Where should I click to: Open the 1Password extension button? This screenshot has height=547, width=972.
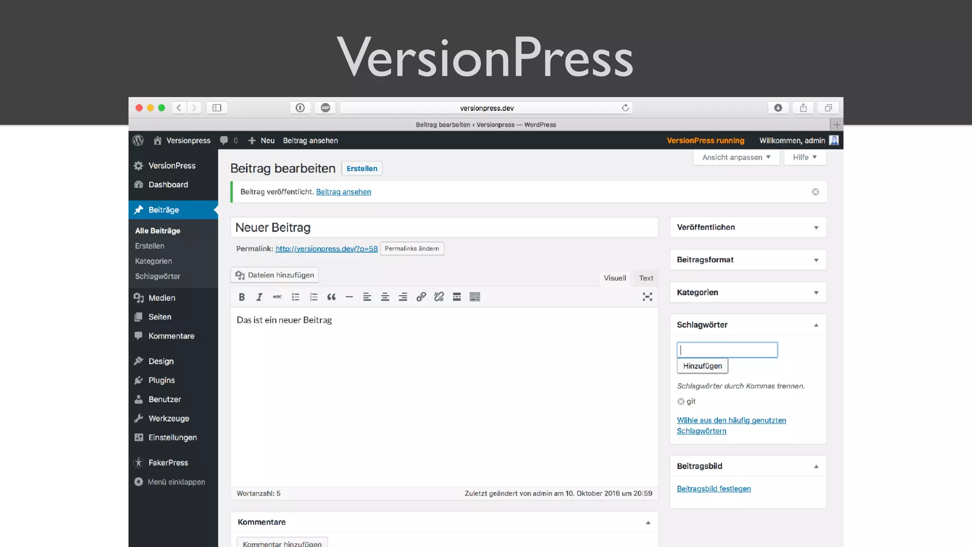coord(300,108)
